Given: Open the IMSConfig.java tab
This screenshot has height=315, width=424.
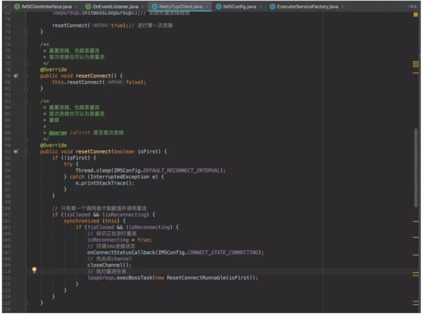Looking at the screenshot, I should 239,6.
